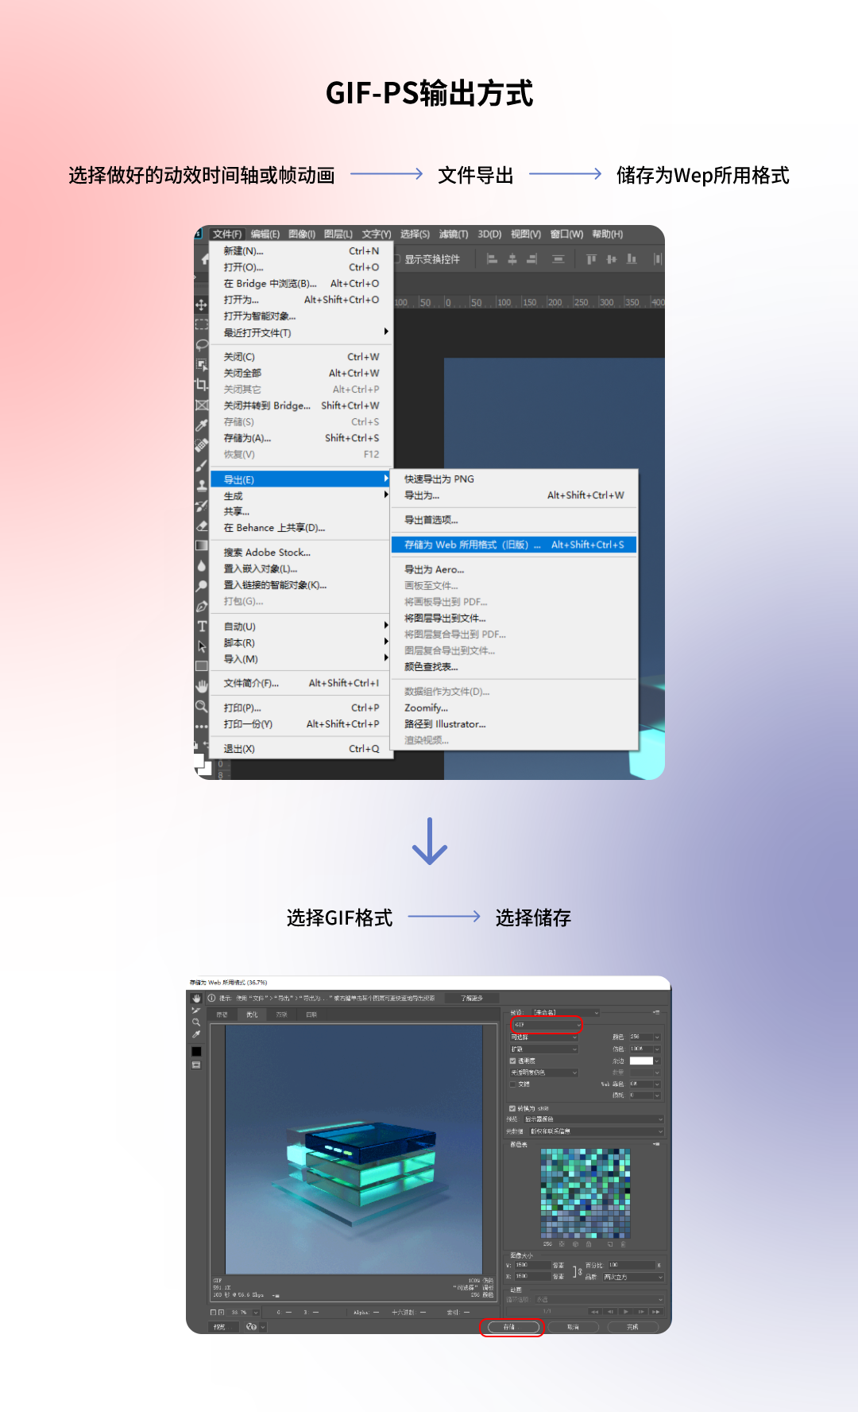This screenshot has width=858, height=1412.
Task: Click the animation play button
Action: tap(626, 1312)
